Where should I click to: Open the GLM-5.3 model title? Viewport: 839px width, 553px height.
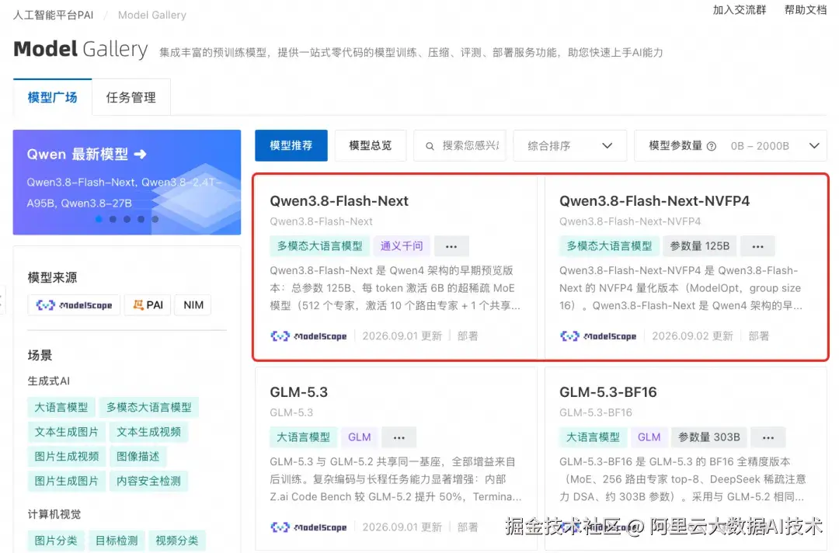298,392
